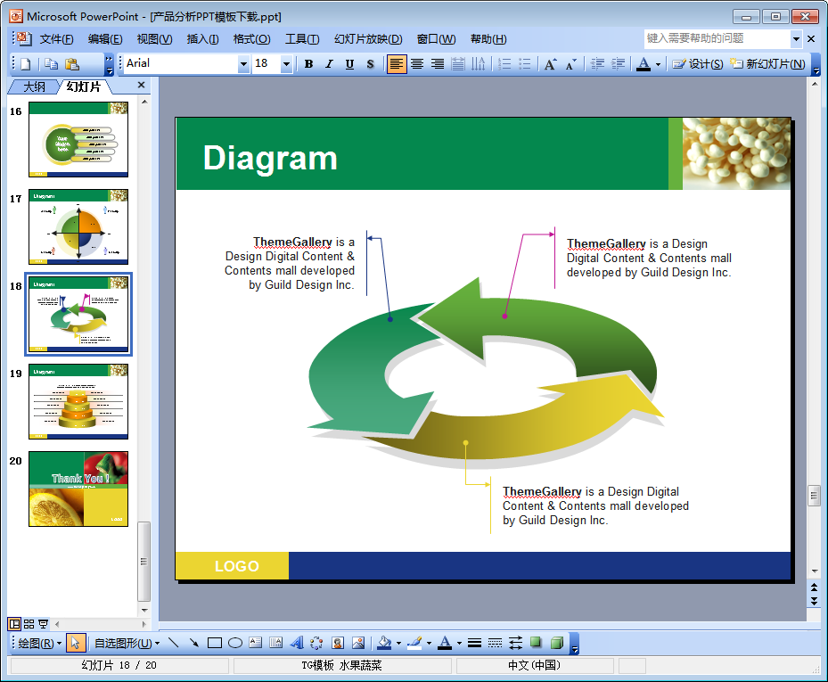
Task: Expand the help question box dropdown arrow
Action: 796,38
